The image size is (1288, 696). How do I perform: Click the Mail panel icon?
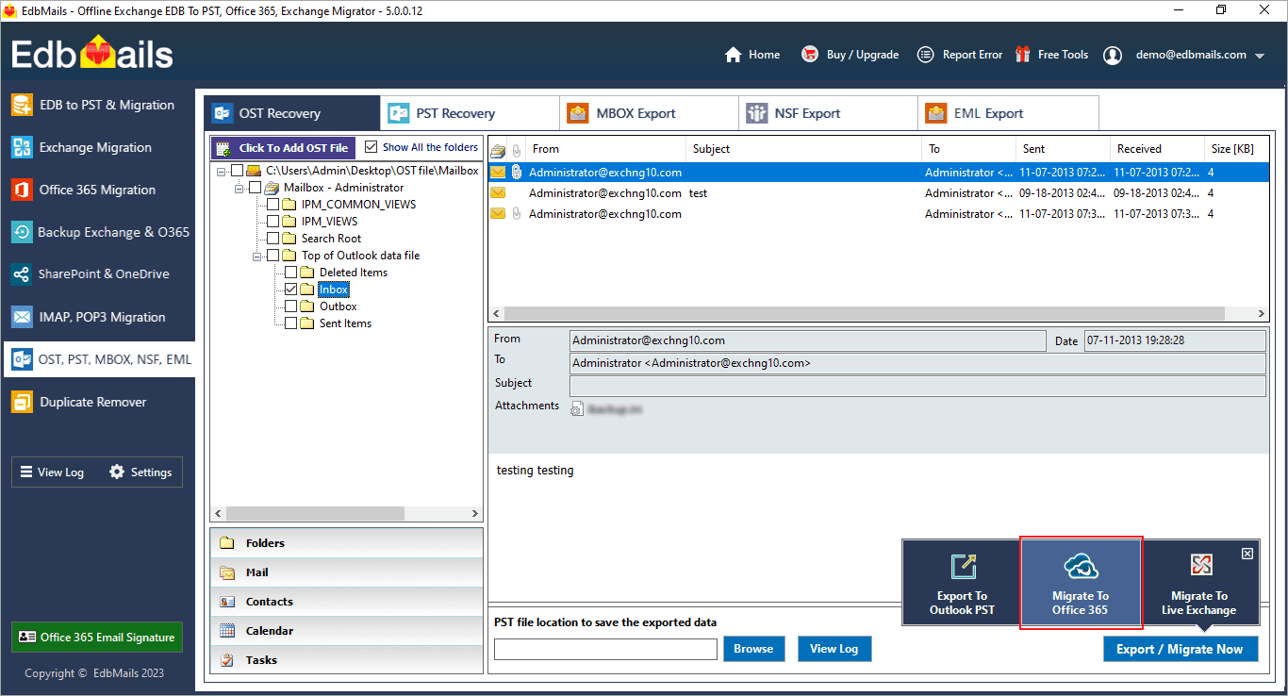tap(226, 572)
